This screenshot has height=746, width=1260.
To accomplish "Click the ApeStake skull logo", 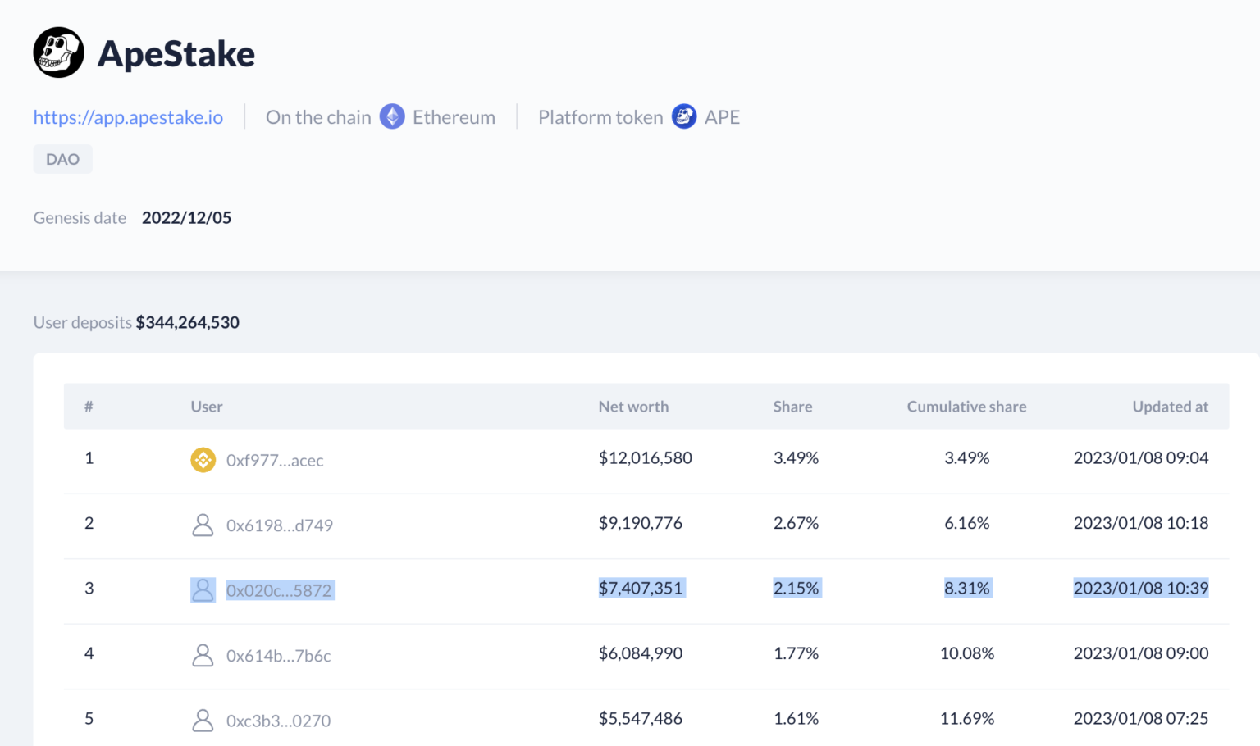I will point(58,52).
